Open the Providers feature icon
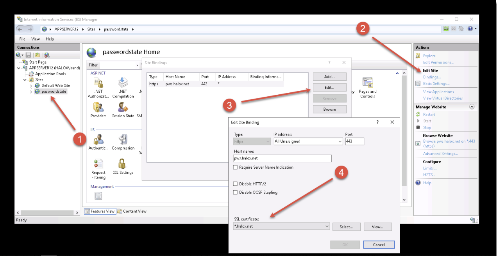The width and height of the screenshot is (497, 256). point(98,107)
